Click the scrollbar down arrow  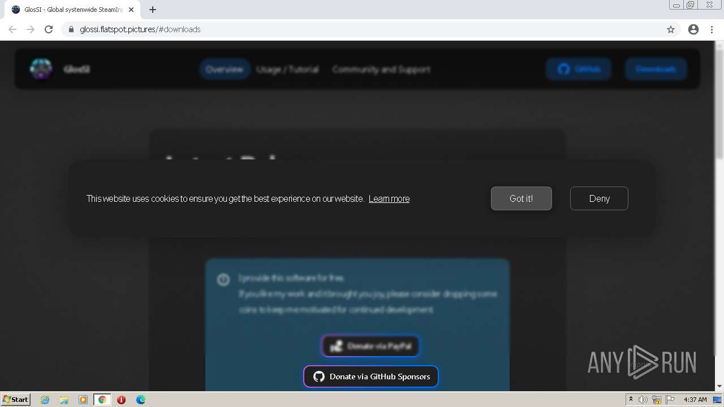click(x=719, y=386)
